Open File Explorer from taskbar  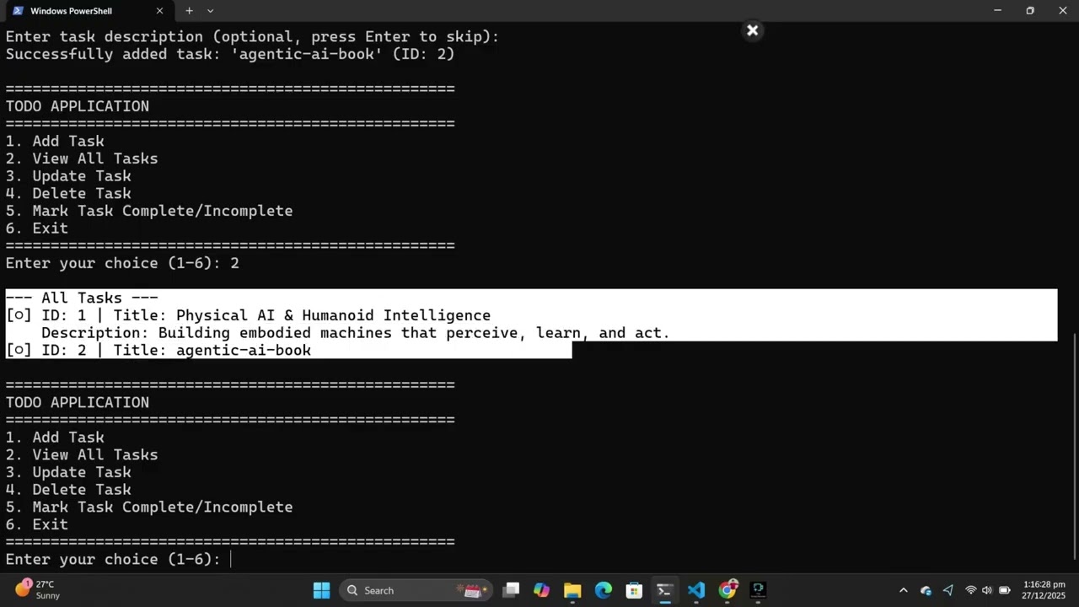[x=572, y=590]
